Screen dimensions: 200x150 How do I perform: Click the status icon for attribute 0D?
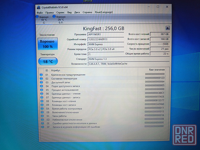click(x=42, y=120)
